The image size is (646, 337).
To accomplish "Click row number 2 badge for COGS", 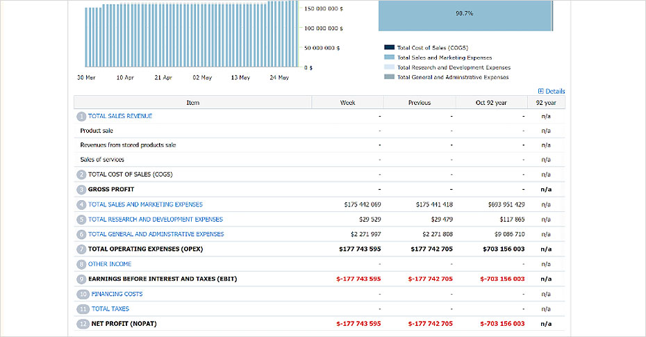I will pos(82,174).
